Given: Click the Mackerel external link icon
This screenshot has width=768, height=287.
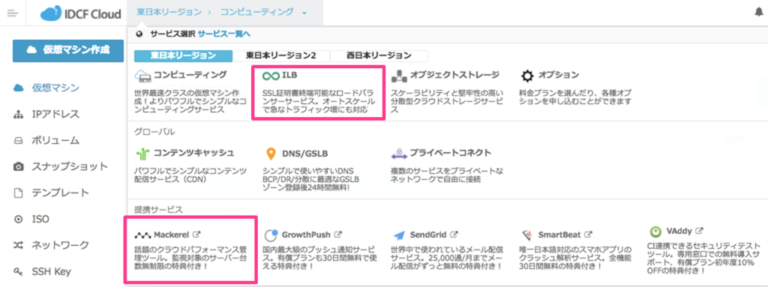Looking at the screenshot, I should point(197,235).
